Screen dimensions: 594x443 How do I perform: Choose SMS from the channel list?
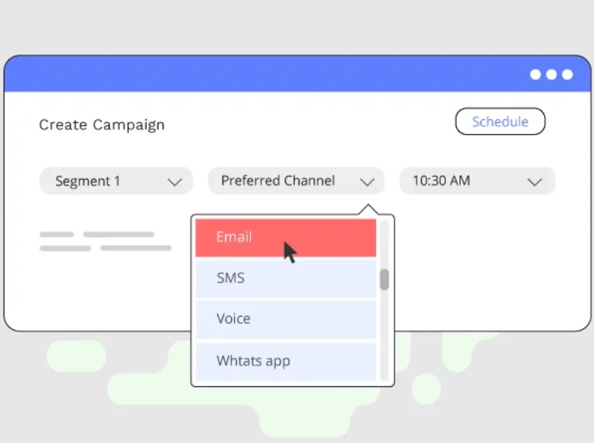286,278
